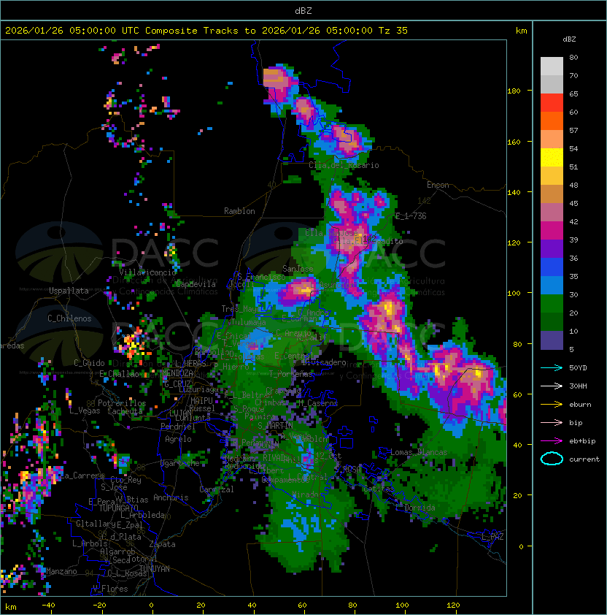Click the 'Carrizal' place label

pyautogui.click(x=217, y=489)
